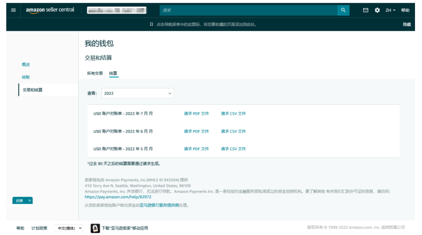Image resolution: width=422 pixels, height=235 pixels.
Task: Click the 我的钱包 page heading
Action: [99, 43]
